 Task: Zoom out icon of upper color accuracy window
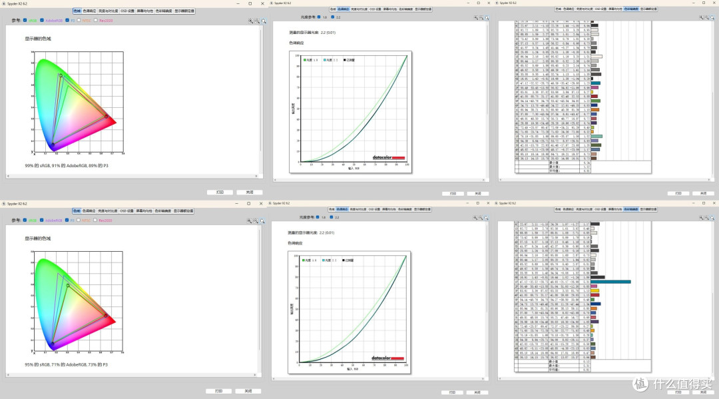[x=706, y=17]
